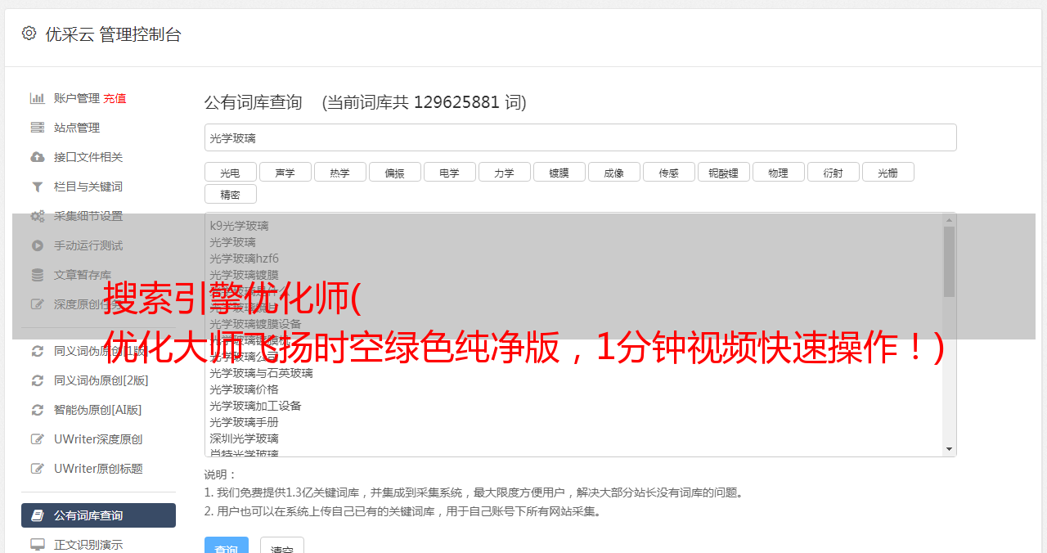This screenshot has height=553, width=1047.
Task: Click the 光栅 tag button
Action: (887, 172)
